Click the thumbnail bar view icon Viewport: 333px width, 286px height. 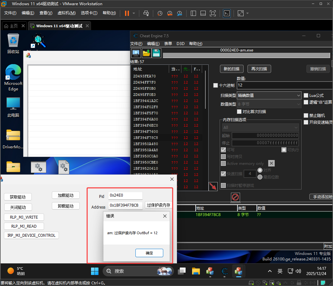tap(203, 13)
